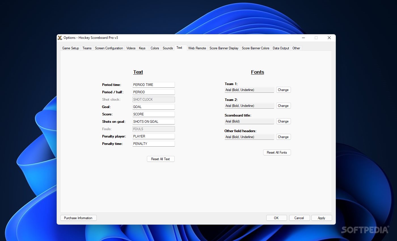Switch to the Colors tab
The height and width of the screenshot is (241, 397).
pos(155,48)
